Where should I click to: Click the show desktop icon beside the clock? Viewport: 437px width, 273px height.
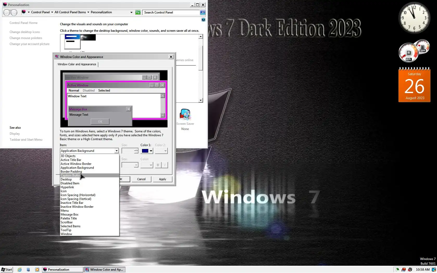[x=434, y=270]
